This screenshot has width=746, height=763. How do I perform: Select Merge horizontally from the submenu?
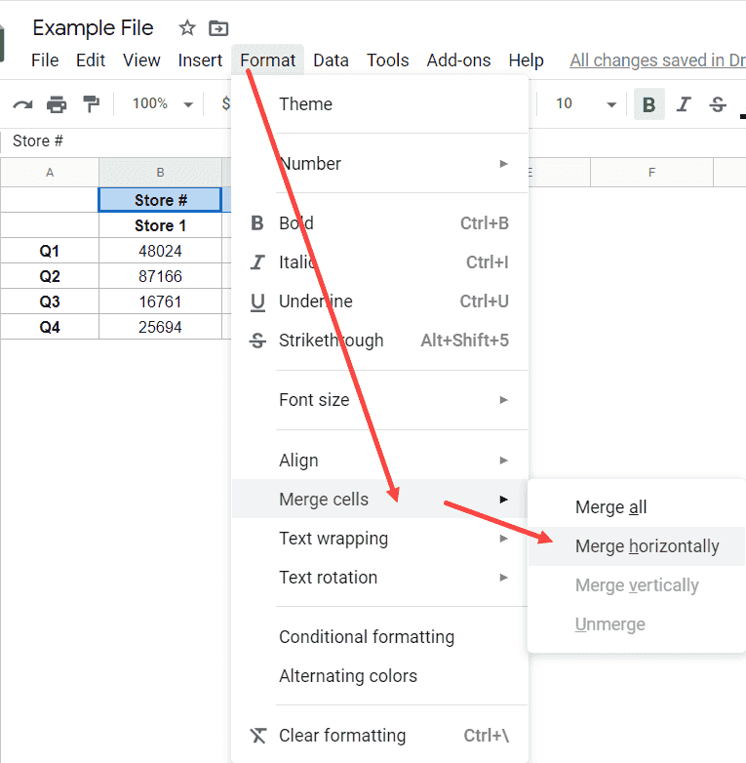pos(647,546)
